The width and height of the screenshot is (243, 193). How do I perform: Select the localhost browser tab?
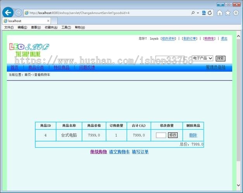pyautogui.click(x=26, y=21)
